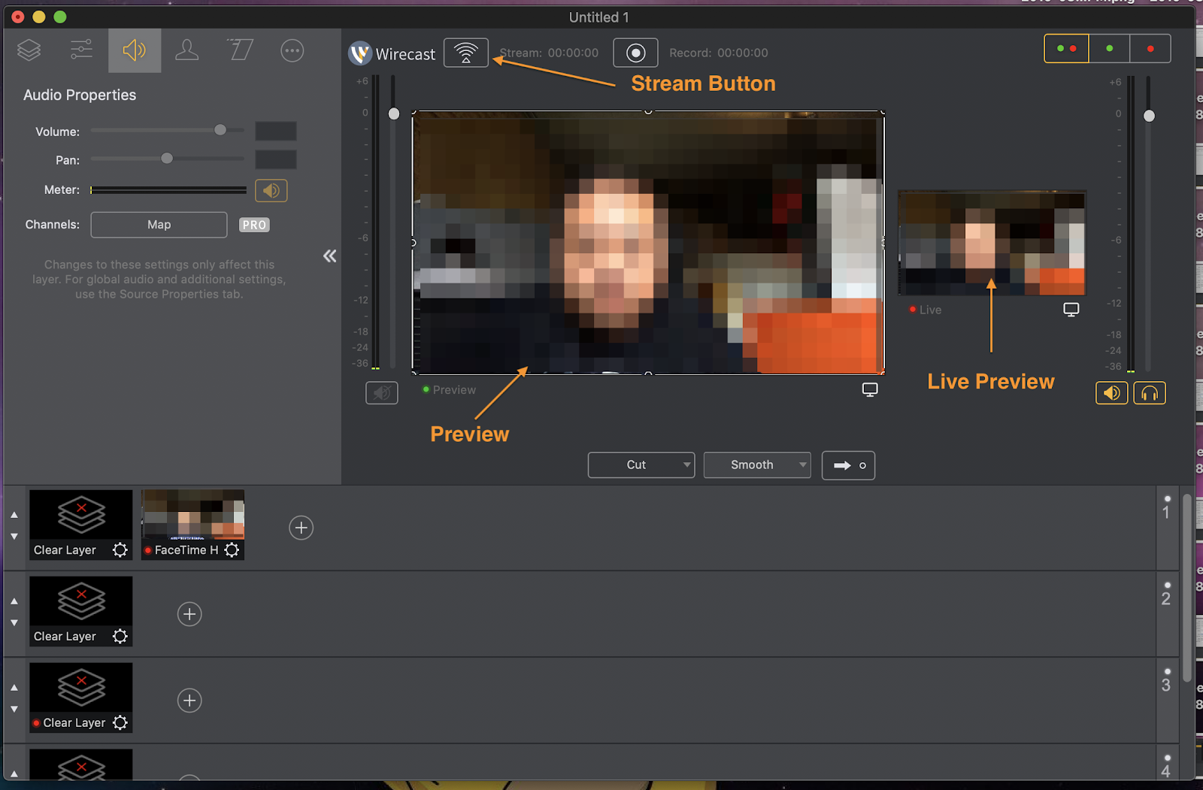The width and height of the screenshot is (1203, 790).
Task: Toggle the audio meter speaker button
Action: pyautogui.click(x=271, y=190)
